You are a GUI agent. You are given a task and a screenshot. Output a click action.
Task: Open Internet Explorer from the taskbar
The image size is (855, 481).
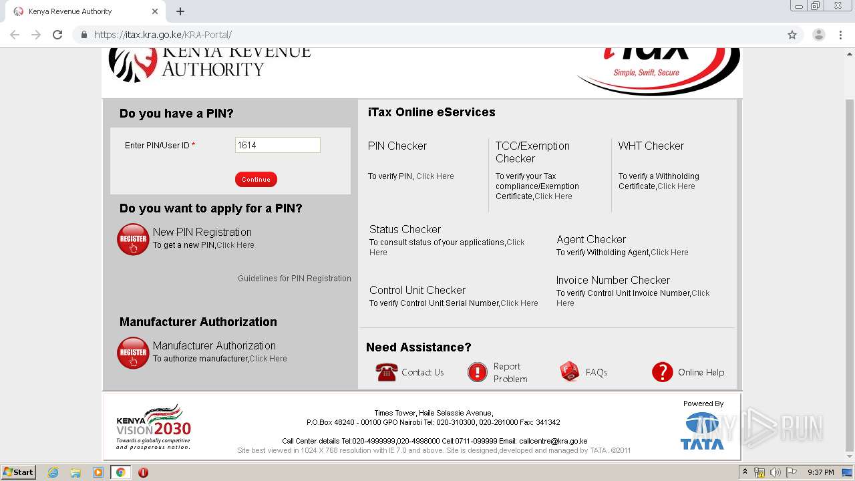53,472
